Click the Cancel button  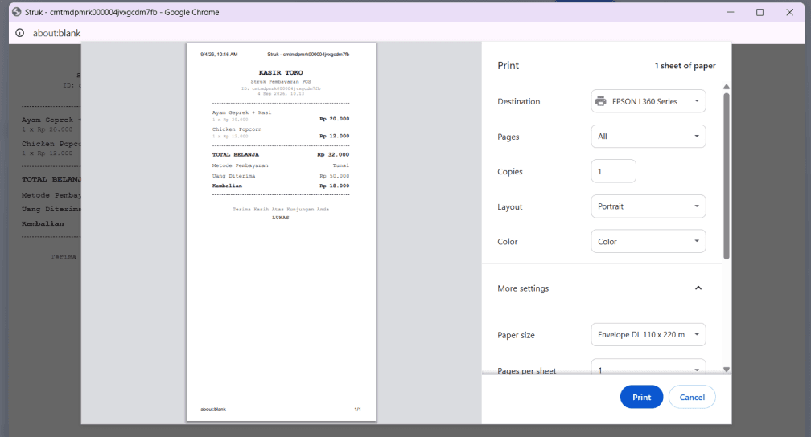tap(692, 397)
